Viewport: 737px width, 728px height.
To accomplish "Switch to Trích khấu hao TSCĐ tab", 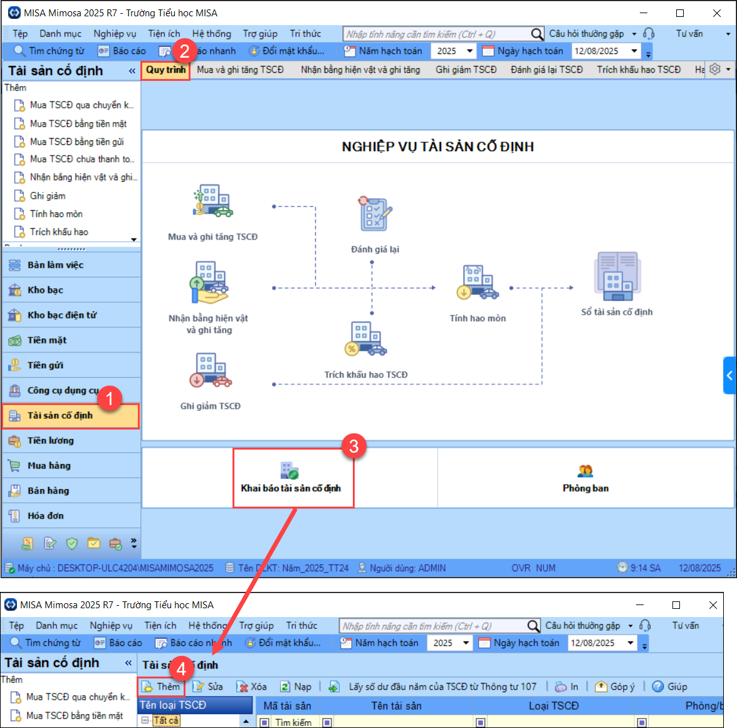I will point(639,70).
